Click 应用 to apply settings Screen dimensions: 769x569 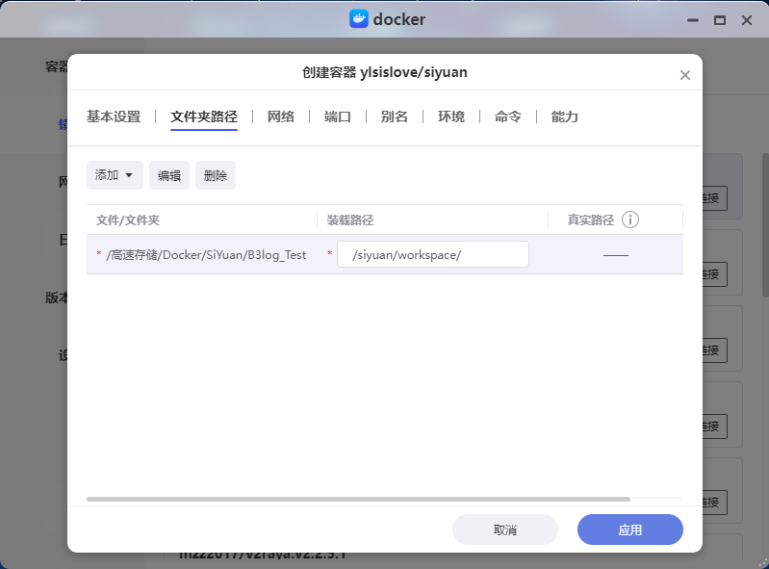(x=629, y=530)
